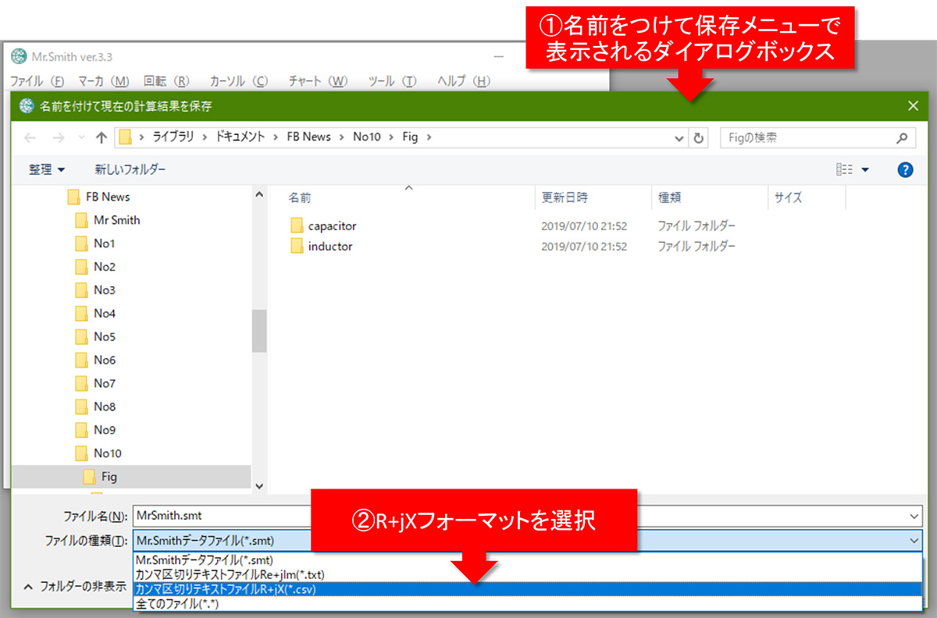Sort by 更新日時 column header
This screenshot has width=937, height=618.
[x=565, y=198]
